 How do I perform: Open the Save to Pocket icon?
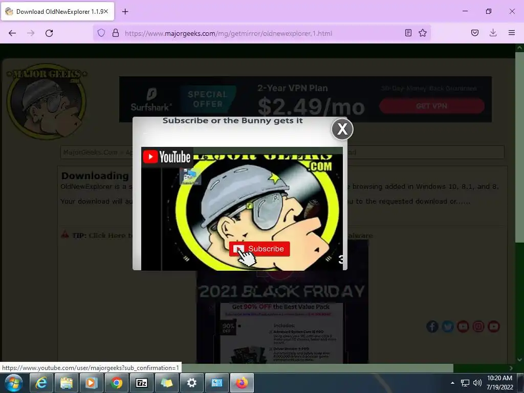(x=474, y=33)
